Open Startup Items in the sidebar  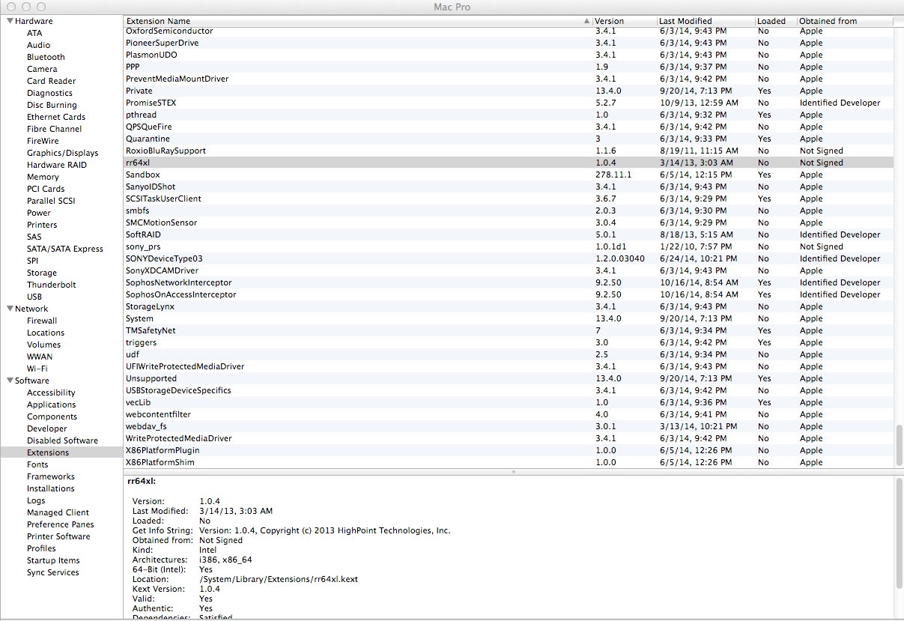[x=53, y=560]
